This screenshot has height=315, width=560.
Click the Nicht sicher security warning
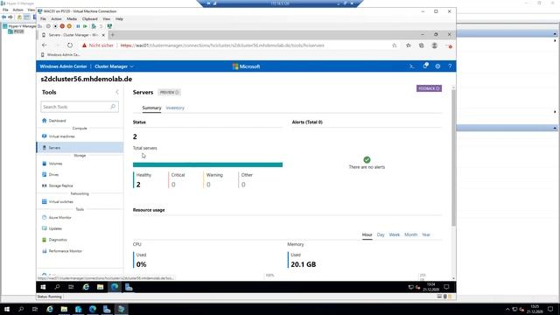click(97, 45)
